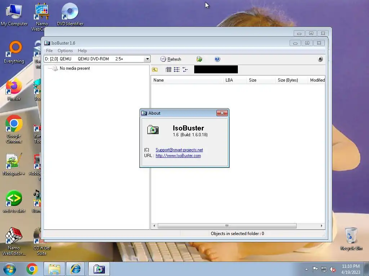The height and width of the screenshot is (276, 369).
Task: Select Google Chrome desktop shortcut
Action: click(x=14, y=129)
